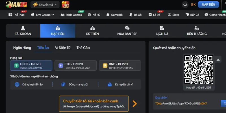The width and height of the screenshot is (226, 113).
Task: Click the 1 BNB ≈ 17,091,486 VND rate
Action: tap(121, 68)
